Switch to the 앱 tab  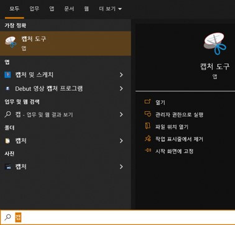(x=52, y=9)
